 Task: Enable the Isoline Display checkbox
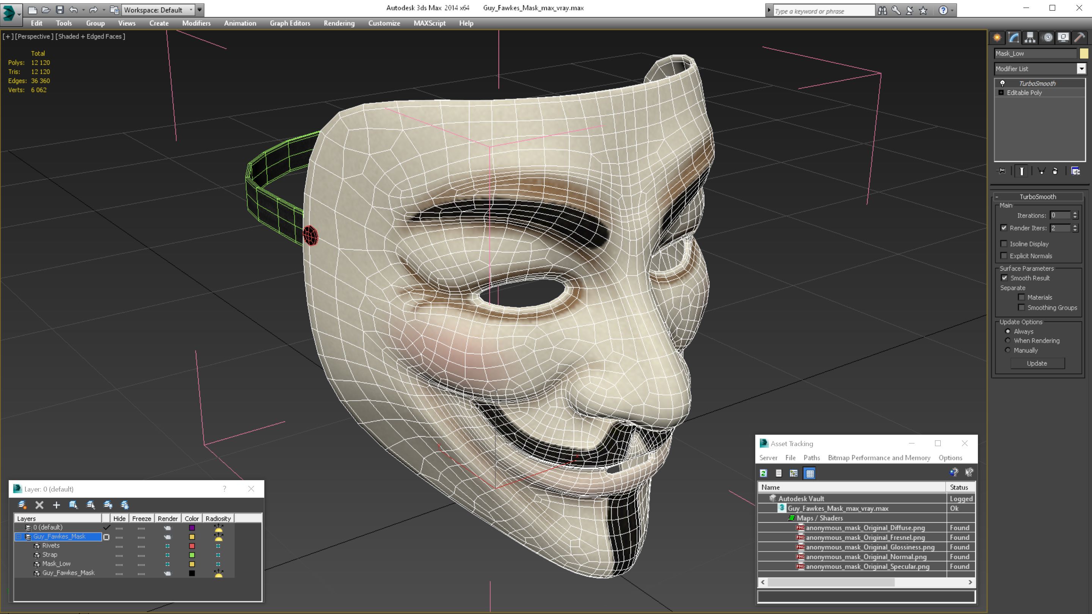(x=1004, y=244)
